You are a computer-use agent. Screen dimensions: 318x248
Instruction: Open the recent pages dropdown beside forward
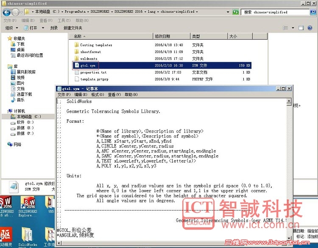click(x=21, y=12)
